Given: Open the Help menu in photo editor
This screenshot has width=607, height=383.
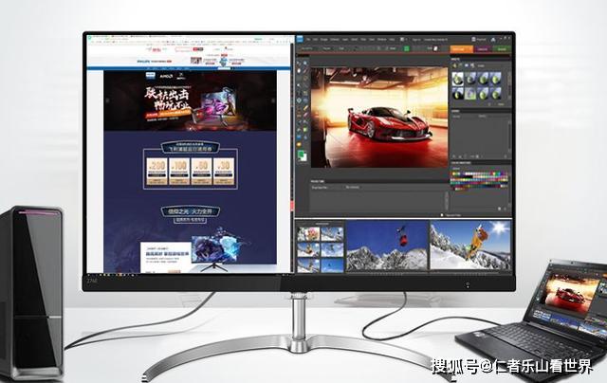Looking at the screenshot, I should [x=392, y=39].
